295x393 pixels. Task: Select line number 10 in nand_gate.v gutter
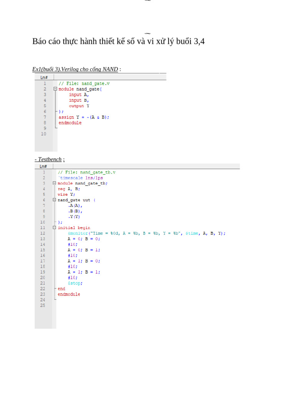(43, 134)
